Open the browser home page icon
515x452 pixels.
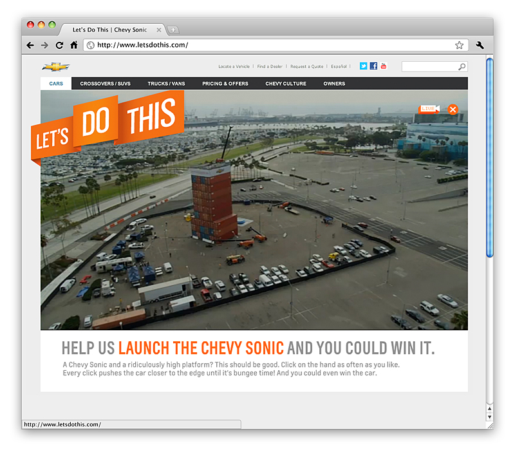coord(74,44)
